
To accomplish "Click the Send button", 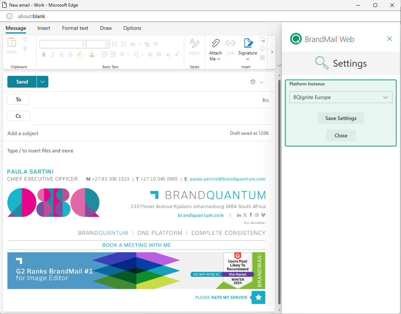I will pyautogui.click(x=22, y=82).
